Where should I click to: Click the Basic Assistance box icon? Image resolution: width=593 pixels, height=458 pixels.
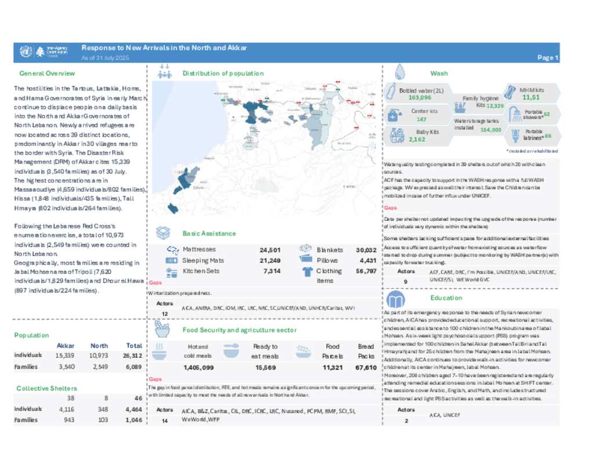pos(164,233)
